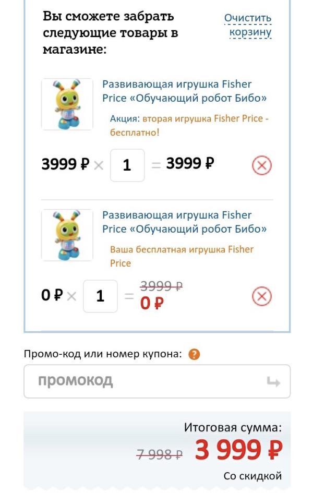Click the orange question mark help icon

tap(194, 355)
